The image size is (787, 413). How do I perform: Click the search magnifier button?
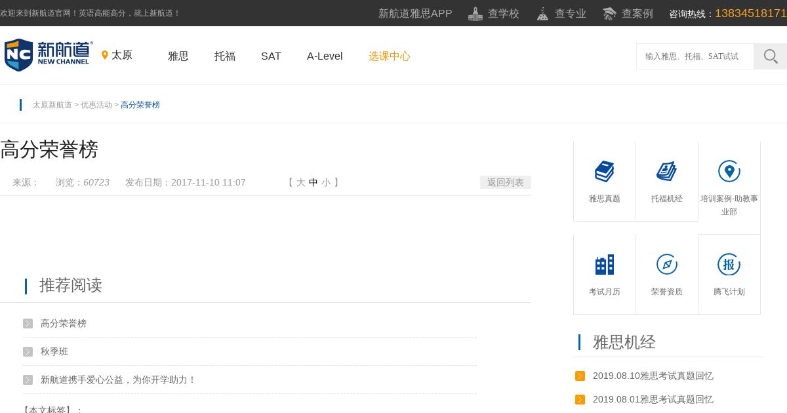[771, 56]
